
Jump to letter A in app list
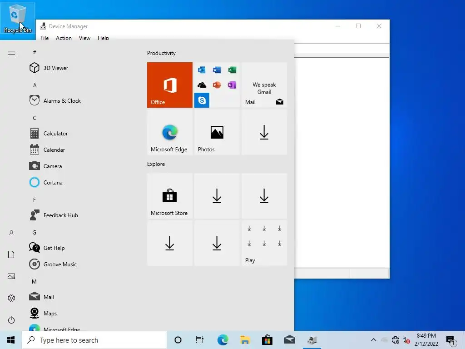click(x=35, y=85)
